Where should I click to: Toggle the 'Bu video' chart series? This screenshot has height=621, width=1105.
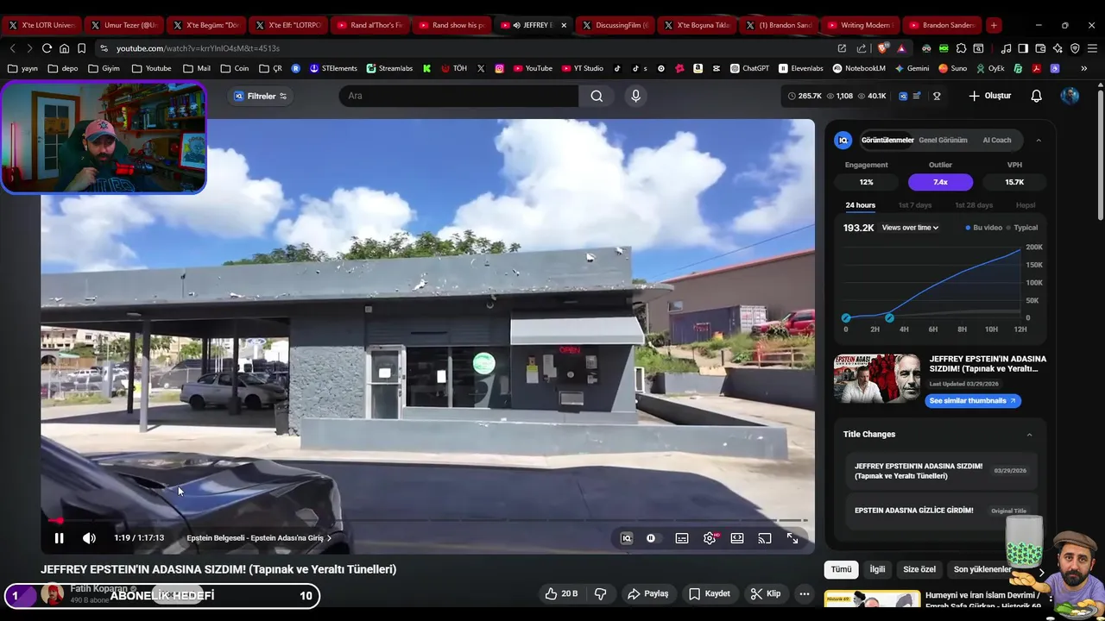tap(984, 228)
